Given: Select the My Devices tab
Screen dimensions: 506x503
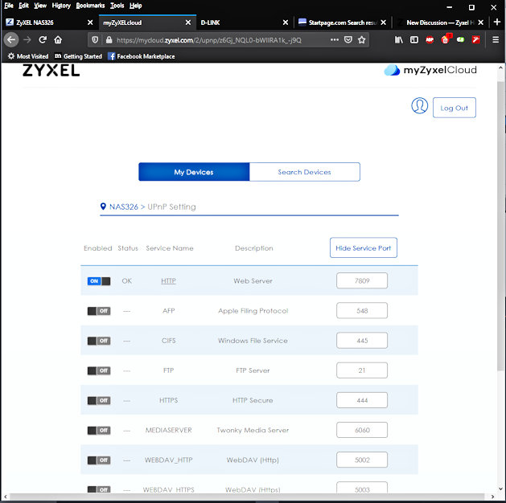Looking at the screenshot, I should tap(194, 172).
